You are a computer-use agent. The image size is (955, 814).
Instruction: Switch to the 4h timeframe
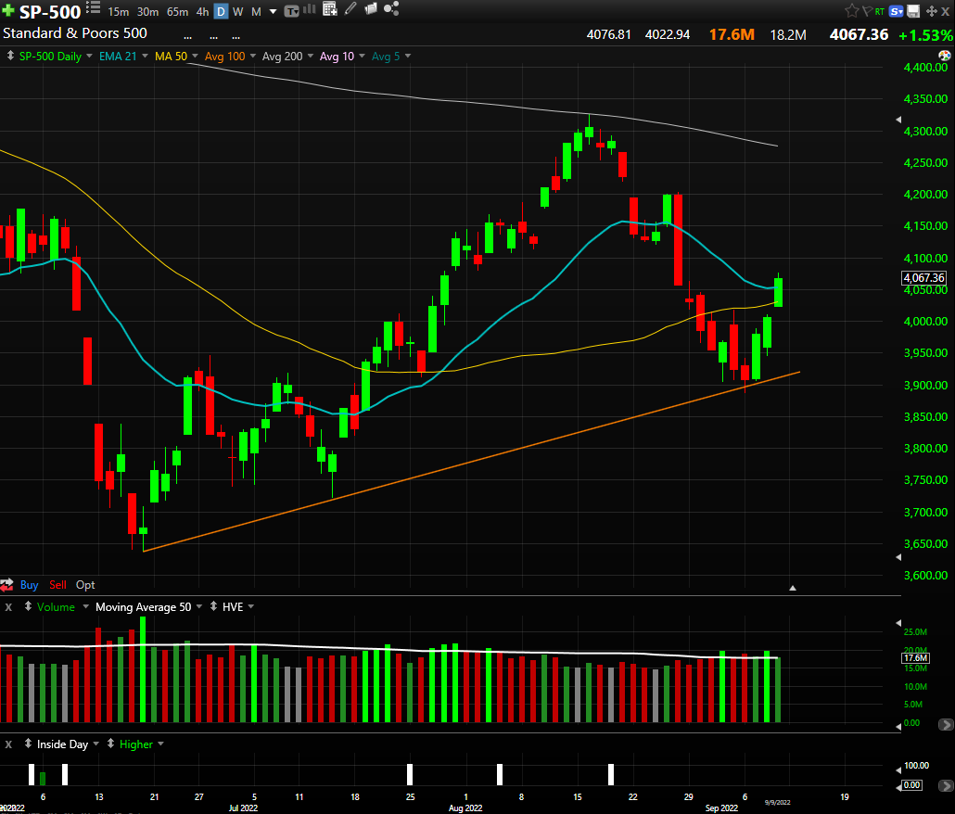click(x=202, y=11)
